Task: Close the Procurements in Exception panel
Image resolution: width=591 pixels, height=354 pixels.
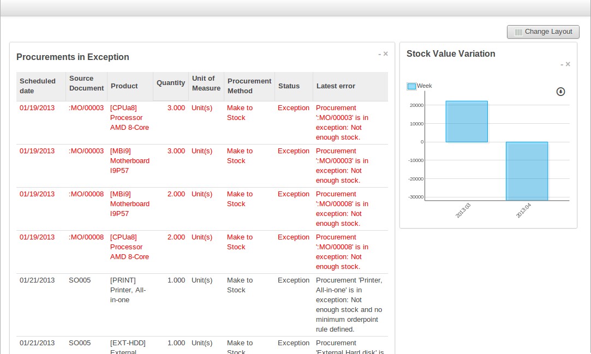Action: [x=386, y=54]
